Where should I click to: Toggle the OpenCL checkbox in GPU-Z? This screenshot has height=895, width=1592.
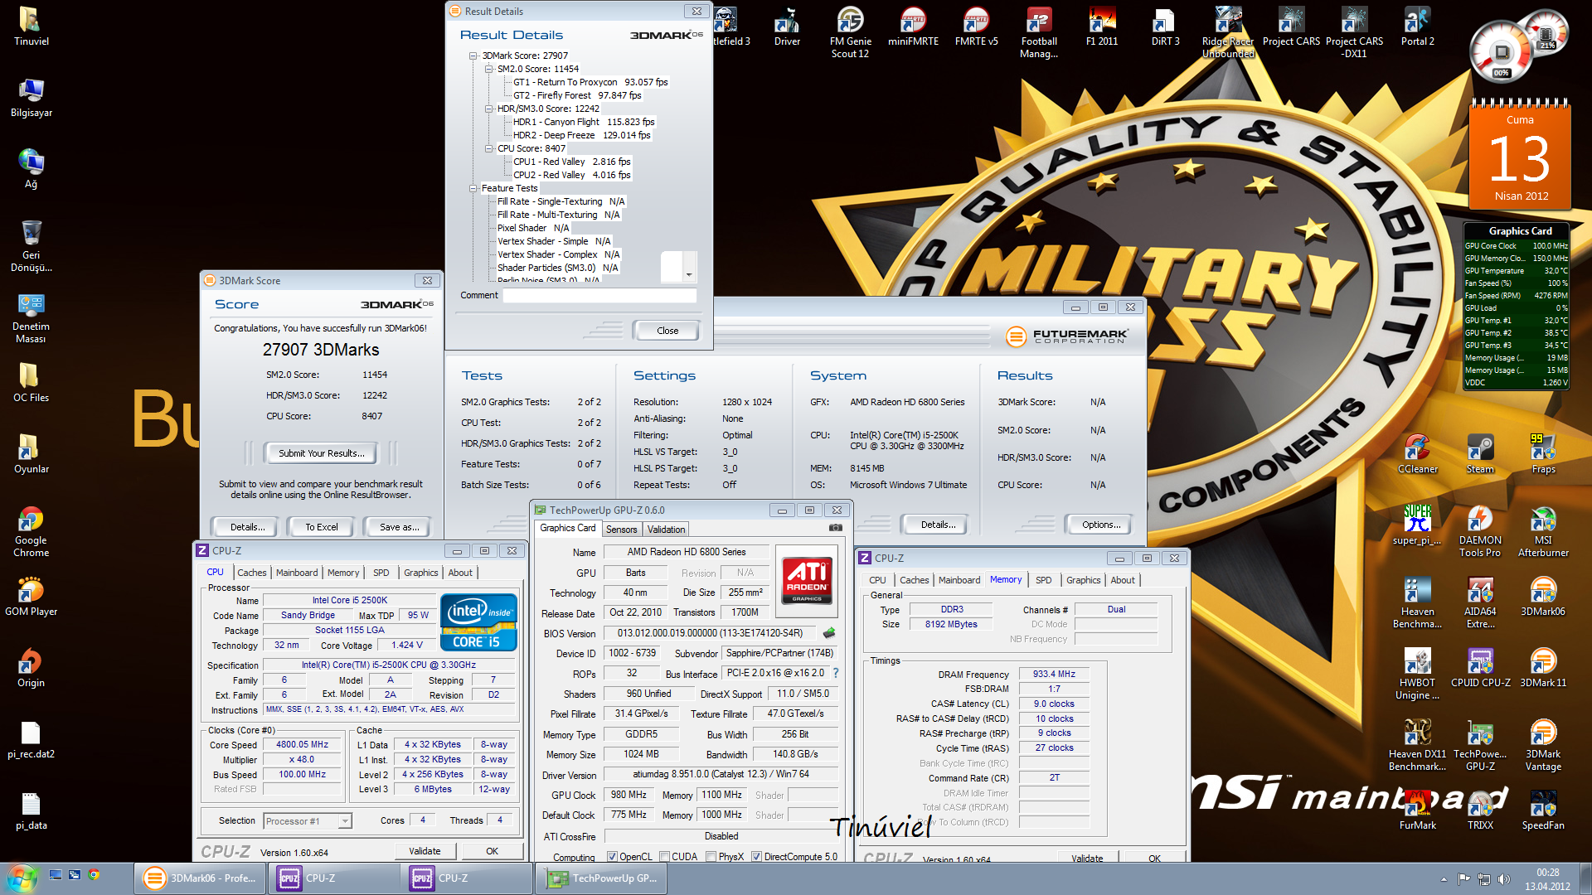(x=612, y=857)
